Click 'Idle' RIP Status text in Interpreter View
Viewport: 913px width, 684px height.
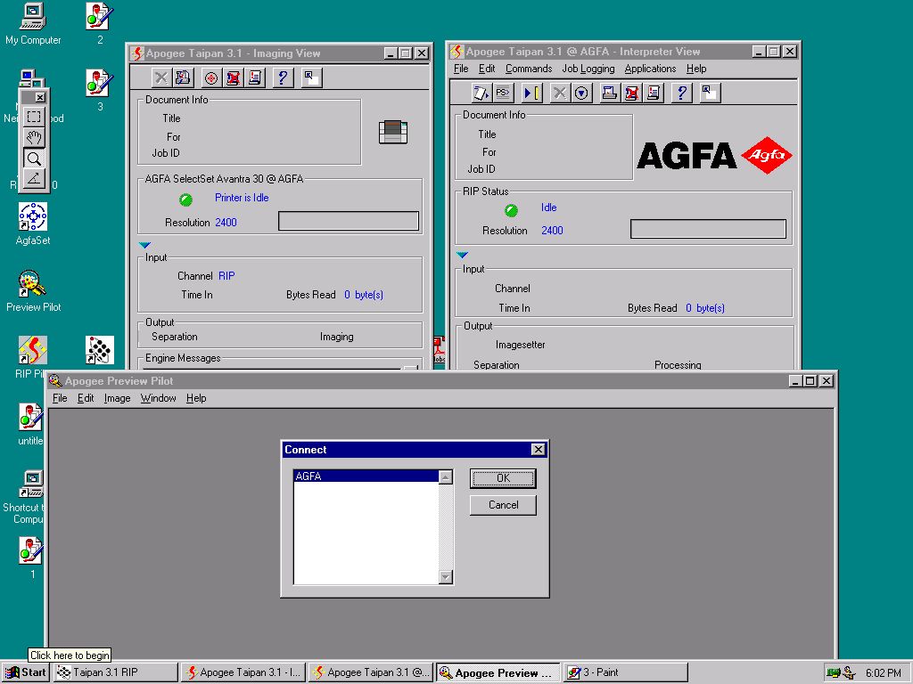(548, 208)
